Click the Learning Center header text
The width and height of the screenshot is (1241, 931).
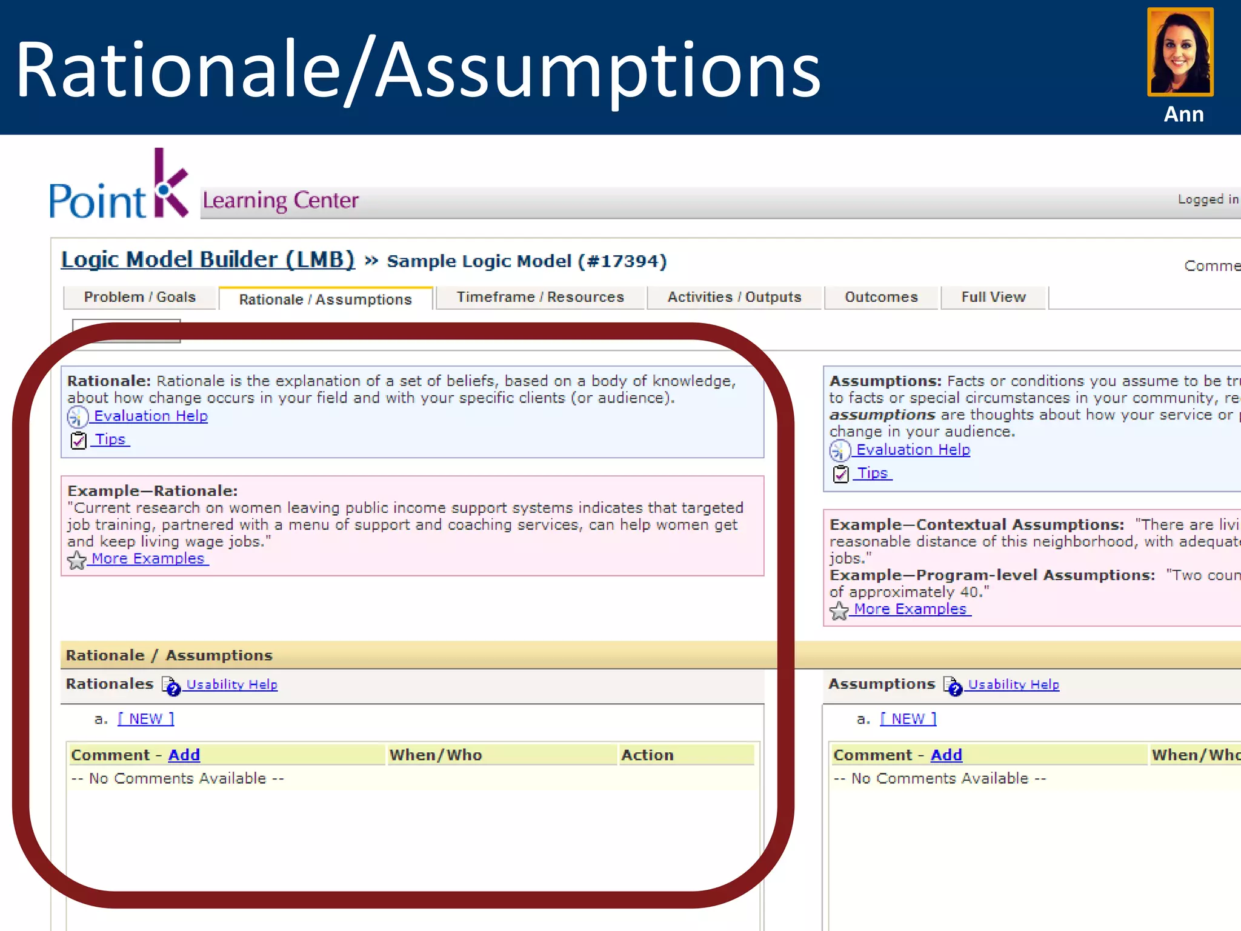click(281, 201)
